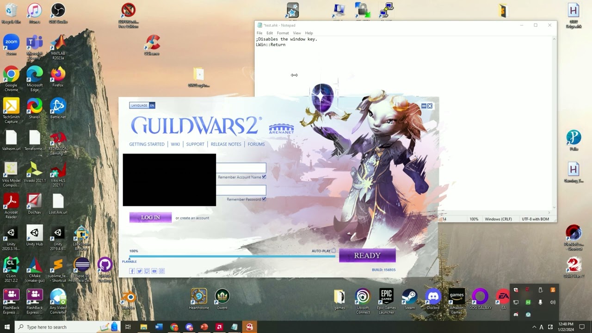Click the LOG IN button

[x=150, y=217]
